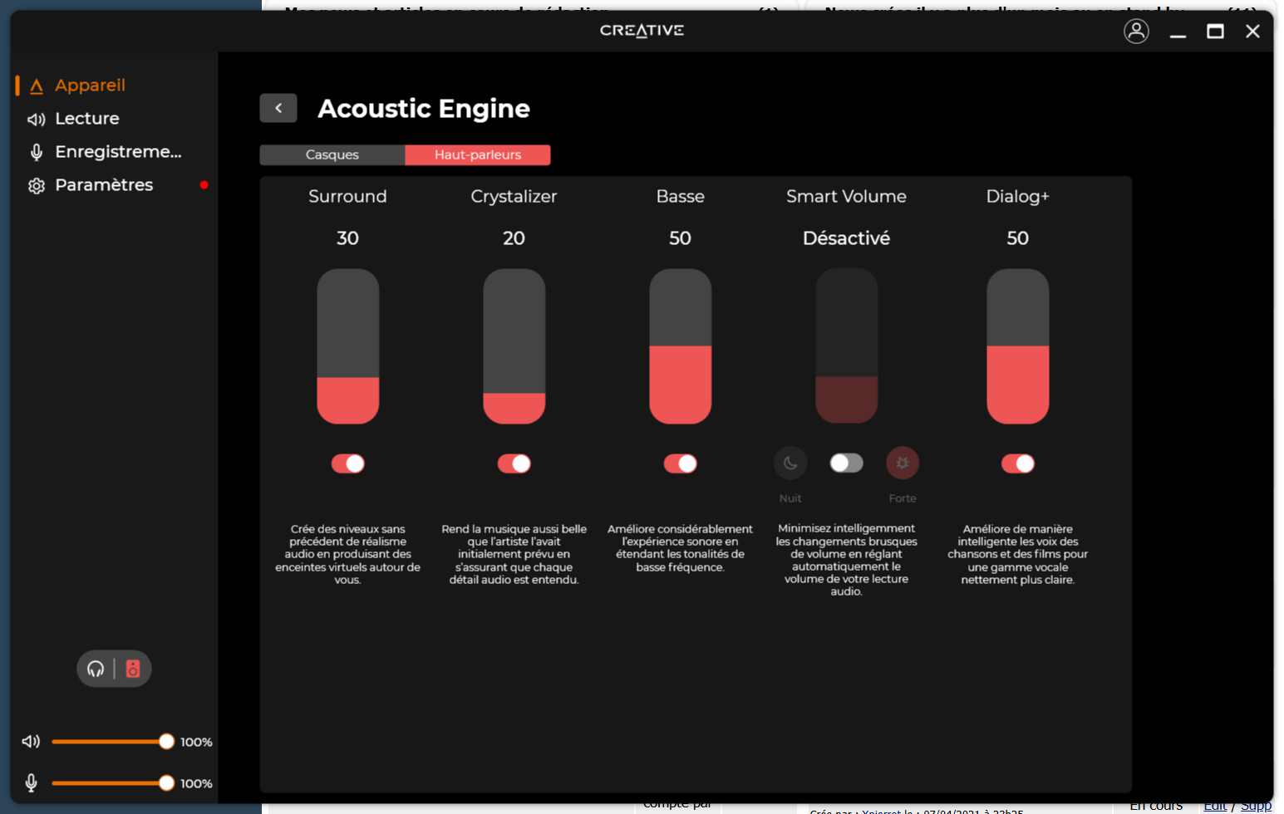Disable the Surround toggle
This screenshot has width=1284, height=814.
tap(348, 463)
